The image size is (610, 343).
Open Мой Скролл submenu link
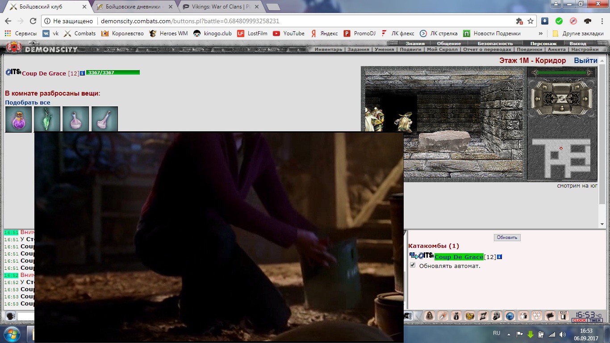(442, 50)
